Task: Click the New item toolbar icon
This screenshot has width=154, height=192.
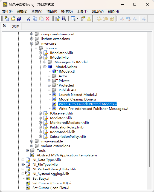Action: 7,19
